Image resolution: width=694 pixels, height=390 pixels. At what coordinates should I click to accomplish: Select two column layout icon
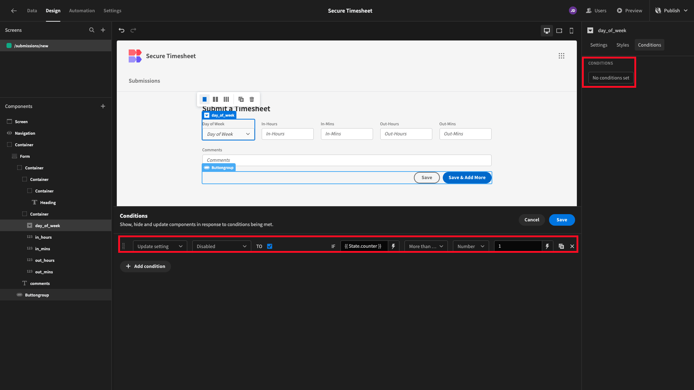[x=215, y=99]
